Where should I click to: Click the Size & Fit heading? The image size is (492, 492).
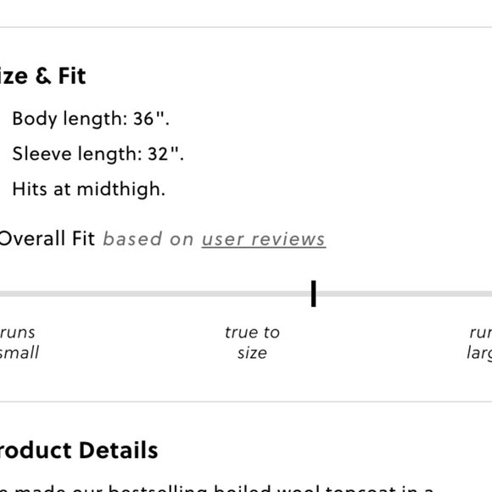[42, 76]
